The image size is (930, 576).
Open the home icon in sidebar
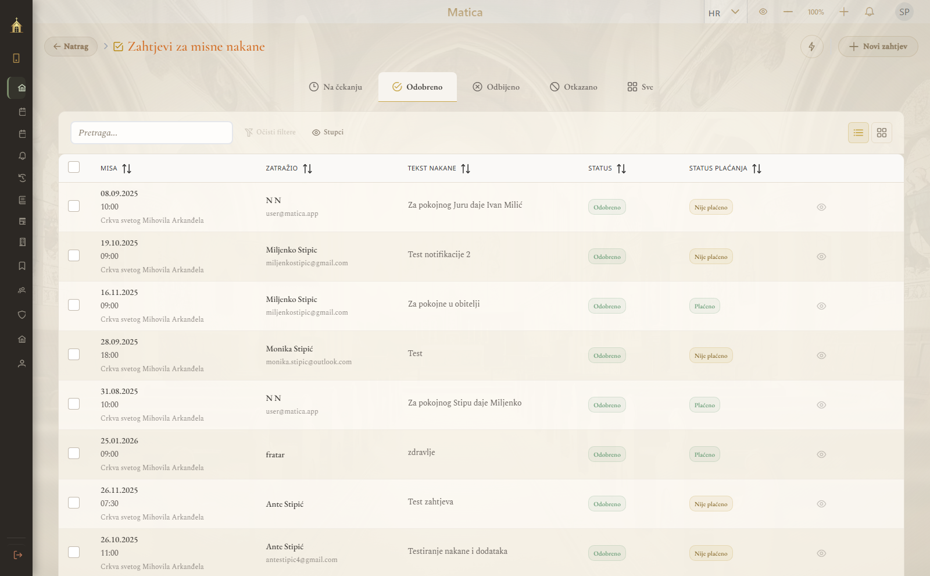point(22,88)
